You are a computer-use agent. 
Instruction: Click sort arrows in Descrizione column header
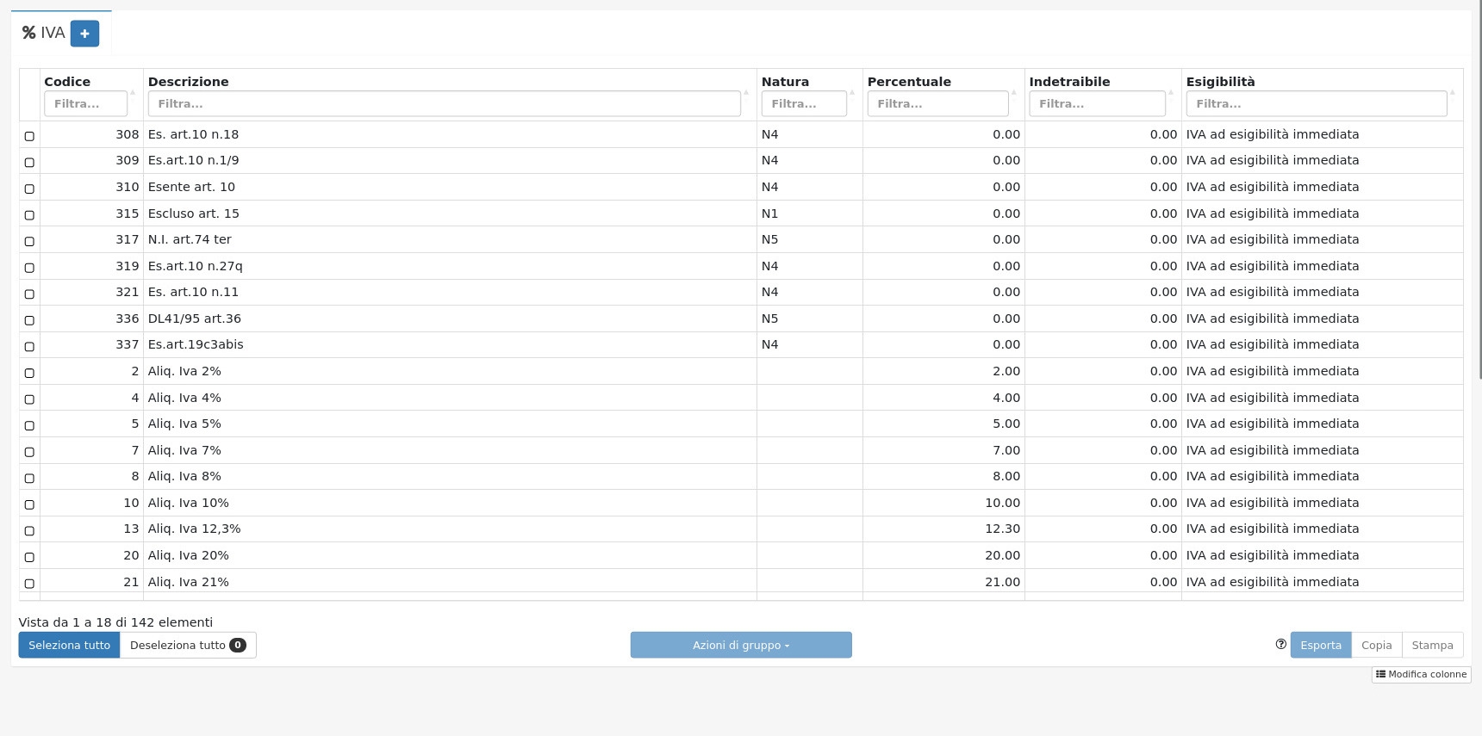[x=746, y=92]
